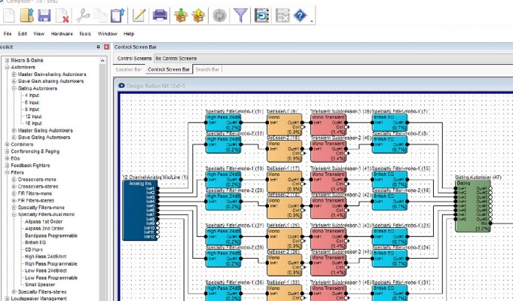Click the Open file folder icon

(x=27, y=15)
